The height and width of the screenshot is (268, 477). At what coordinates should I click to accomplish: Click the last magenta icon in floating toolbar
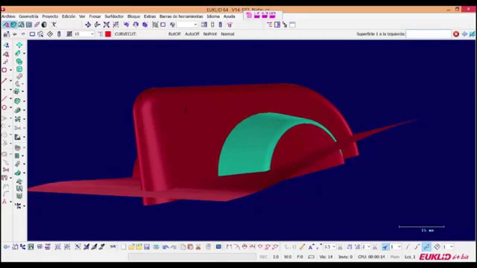click(x=272, y=15)
